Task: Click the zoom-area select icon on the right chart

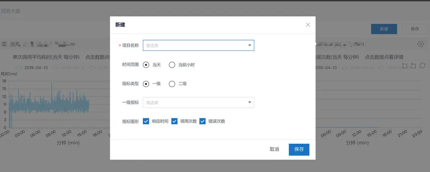Action: (405, 66)
